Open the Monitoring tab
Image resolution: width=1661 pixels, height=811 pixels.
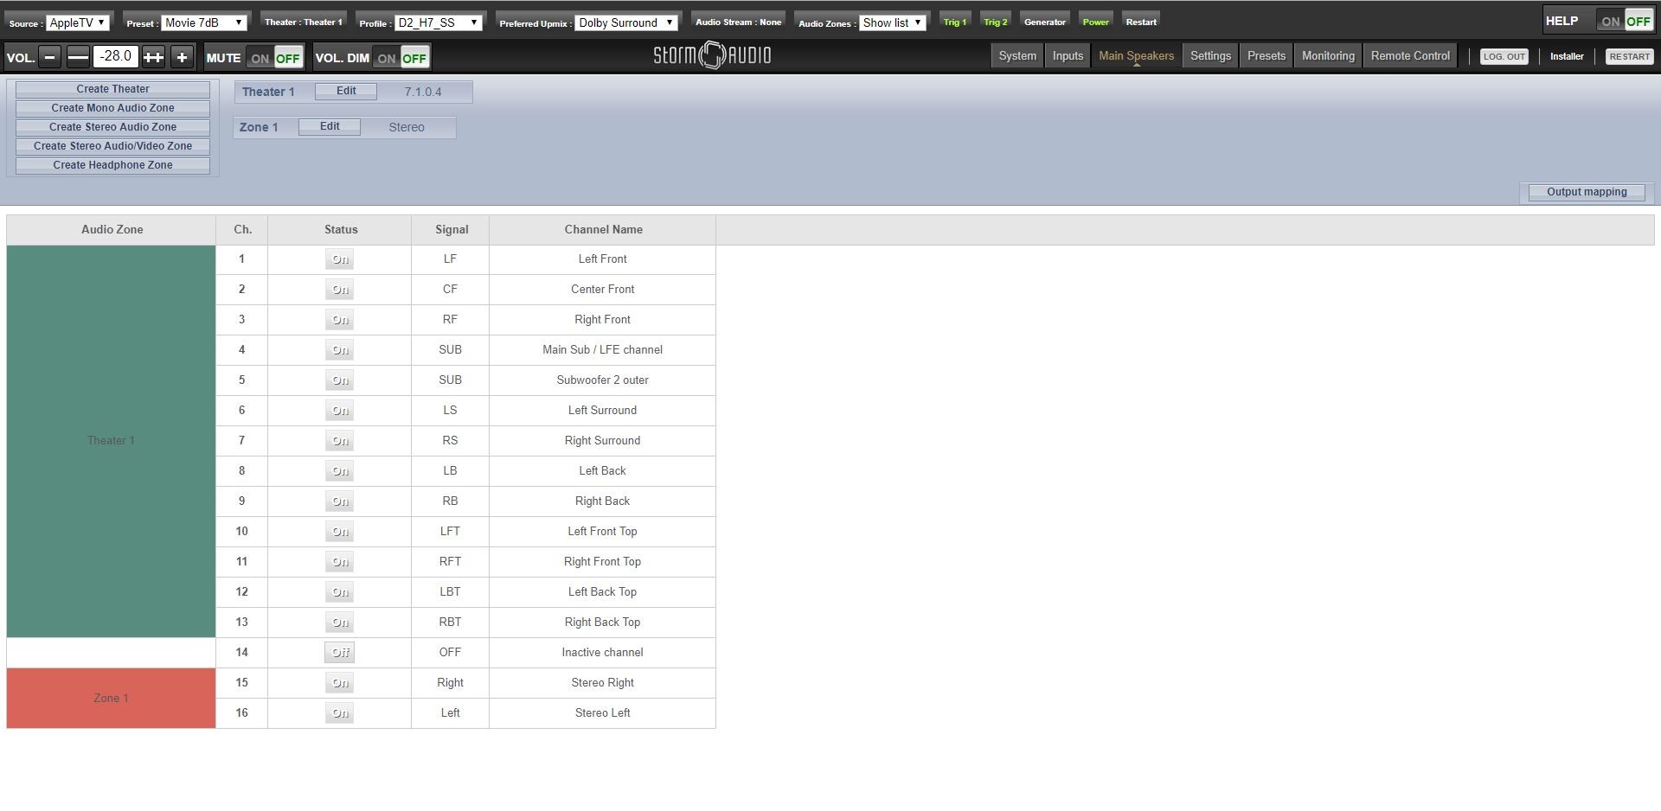pos(1328,56)
